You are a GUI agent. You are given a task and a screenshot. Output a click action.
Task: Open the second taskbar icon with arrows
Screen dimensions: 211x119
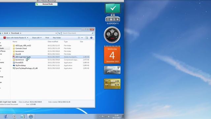coord(14,116)
